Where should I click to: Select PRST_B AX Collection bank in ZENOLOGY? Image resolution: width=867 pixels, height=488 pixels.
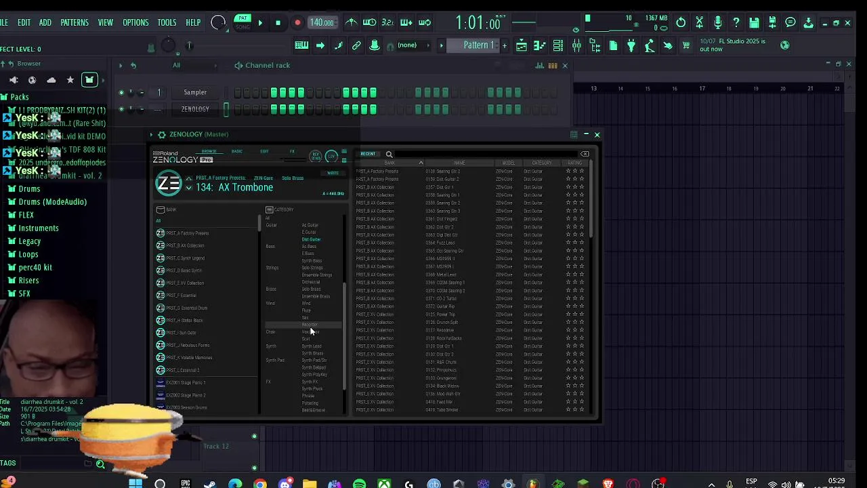184,245
